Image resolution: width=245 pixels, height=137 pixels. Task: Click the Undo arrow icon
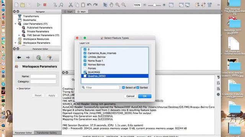click(89, 5)
